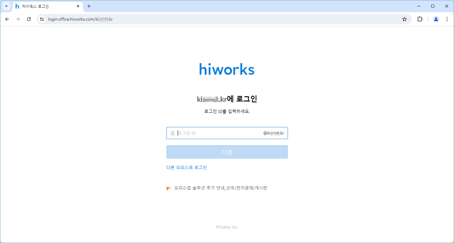The width and height of the screenshot is (454, 243).
Task: Open the Extensions puzzle icon
Action: tap(420, 19)
